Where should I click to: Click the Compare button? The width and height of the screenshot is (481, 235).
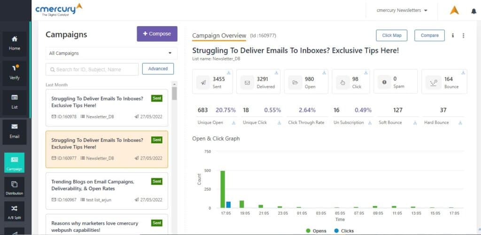click(x=429, y=36)
